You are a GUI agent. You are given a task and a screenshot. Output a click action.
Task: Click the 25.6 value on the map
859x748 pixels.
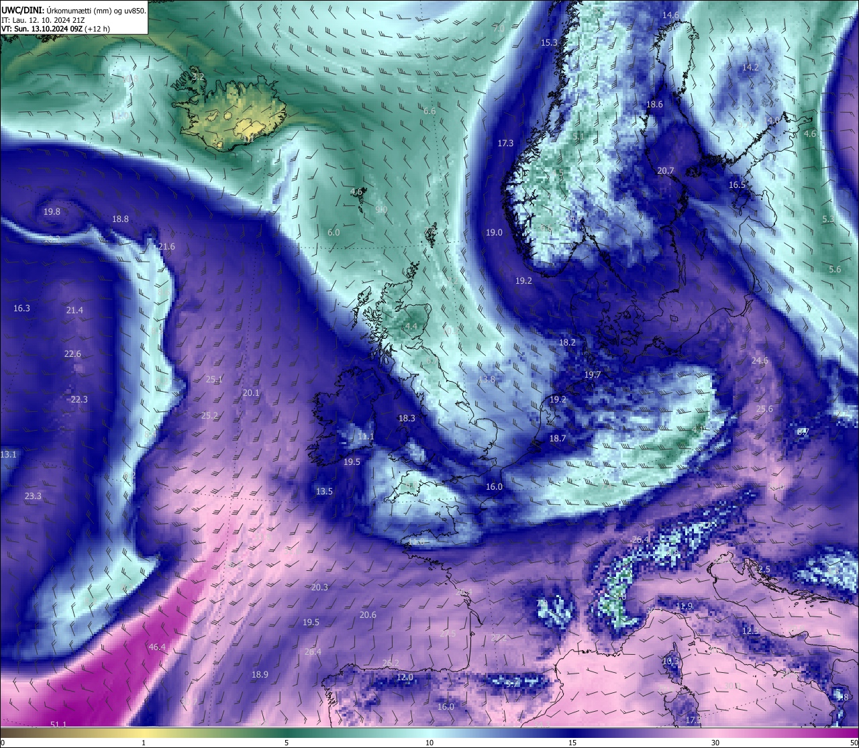(x=764, y=409)
